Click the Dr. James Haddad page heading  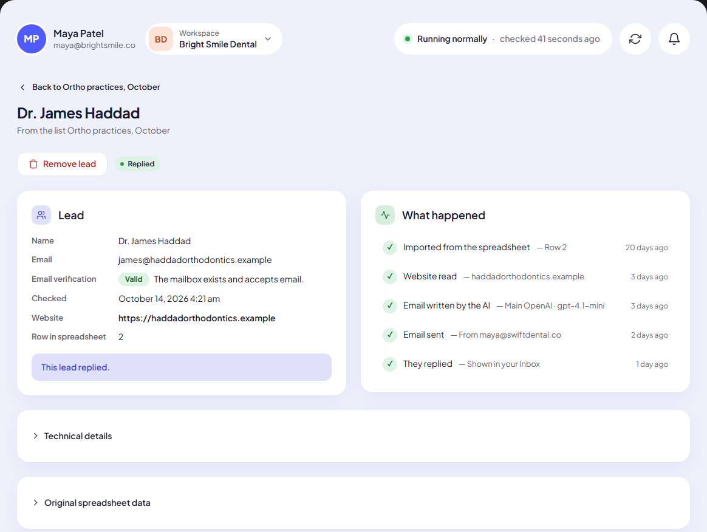78,113
